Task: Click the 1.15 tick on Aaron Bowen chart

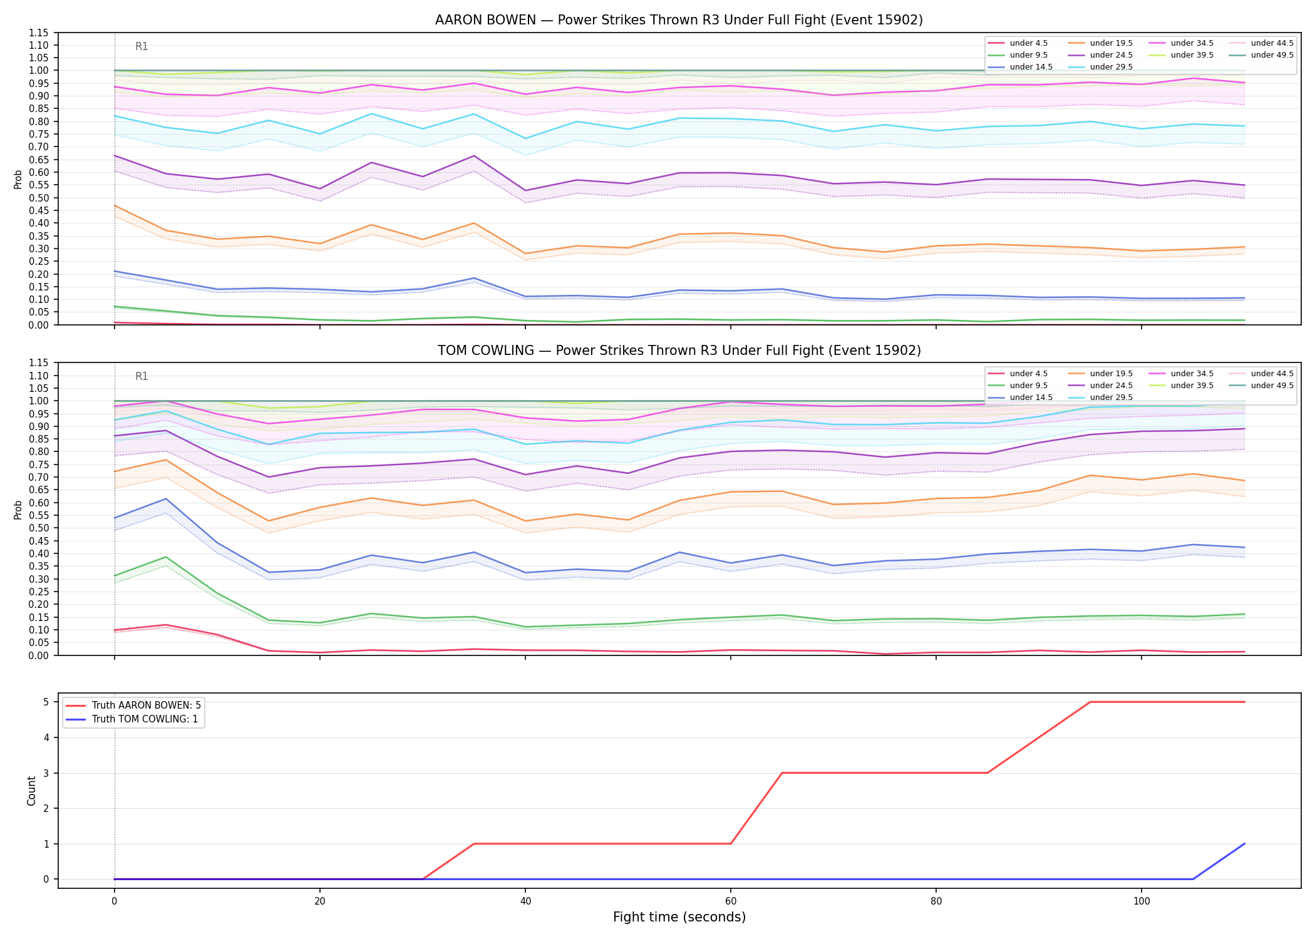Action: [39, 33]
